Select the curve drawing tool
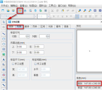Screen dimensions: 102x90 pos(4,85)
